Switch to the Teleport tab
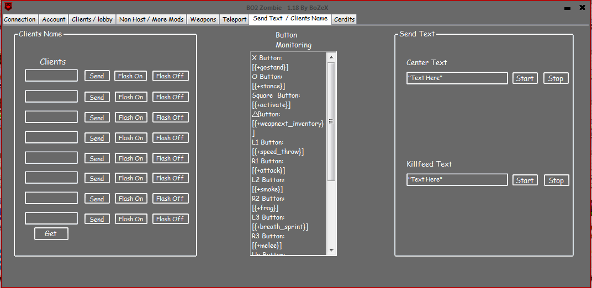592x288 pixels. tap(235, 20)
